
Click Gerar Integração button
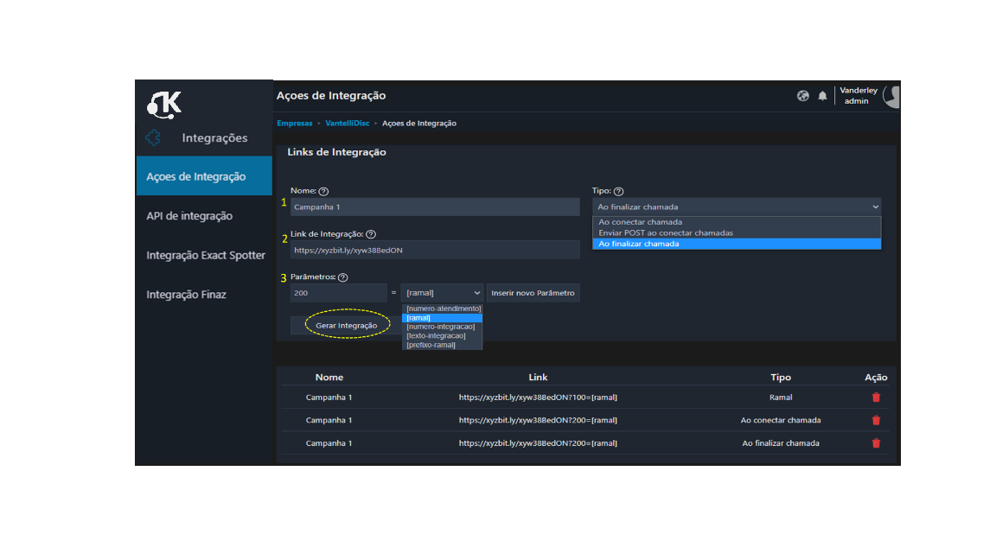346,326
